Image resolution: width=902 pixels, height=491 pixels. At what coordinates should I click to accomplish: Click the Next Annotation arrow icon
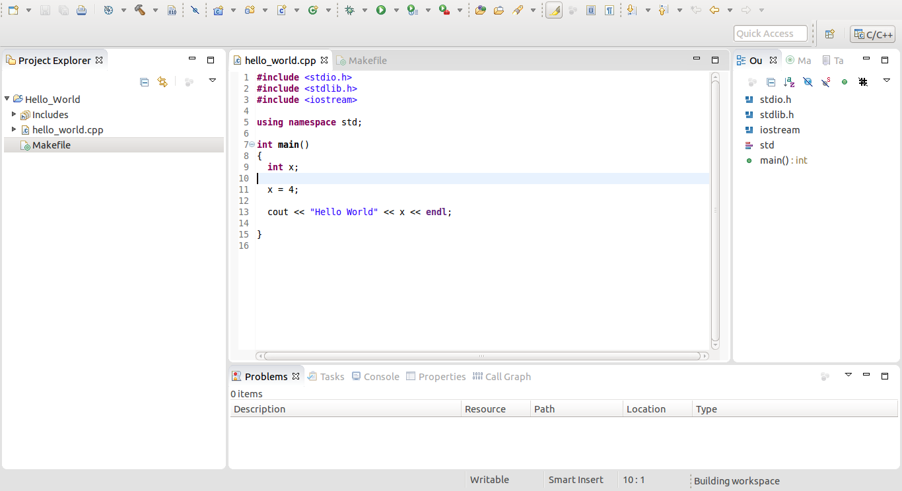632,10
